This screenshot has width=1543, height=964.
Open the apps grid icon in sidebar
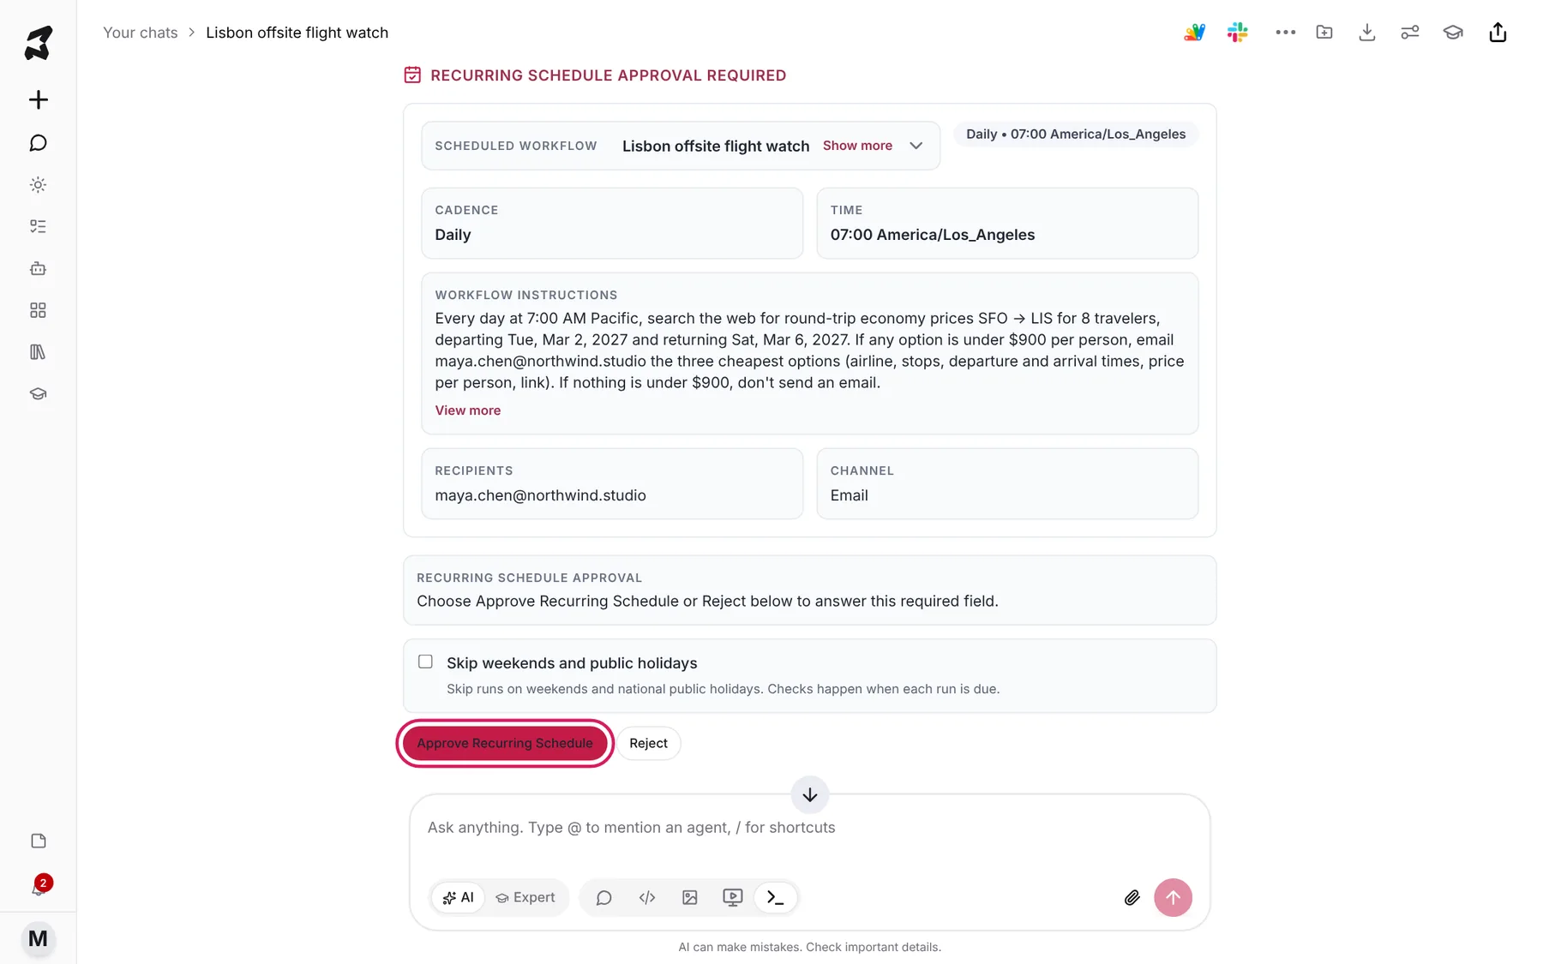38,310
